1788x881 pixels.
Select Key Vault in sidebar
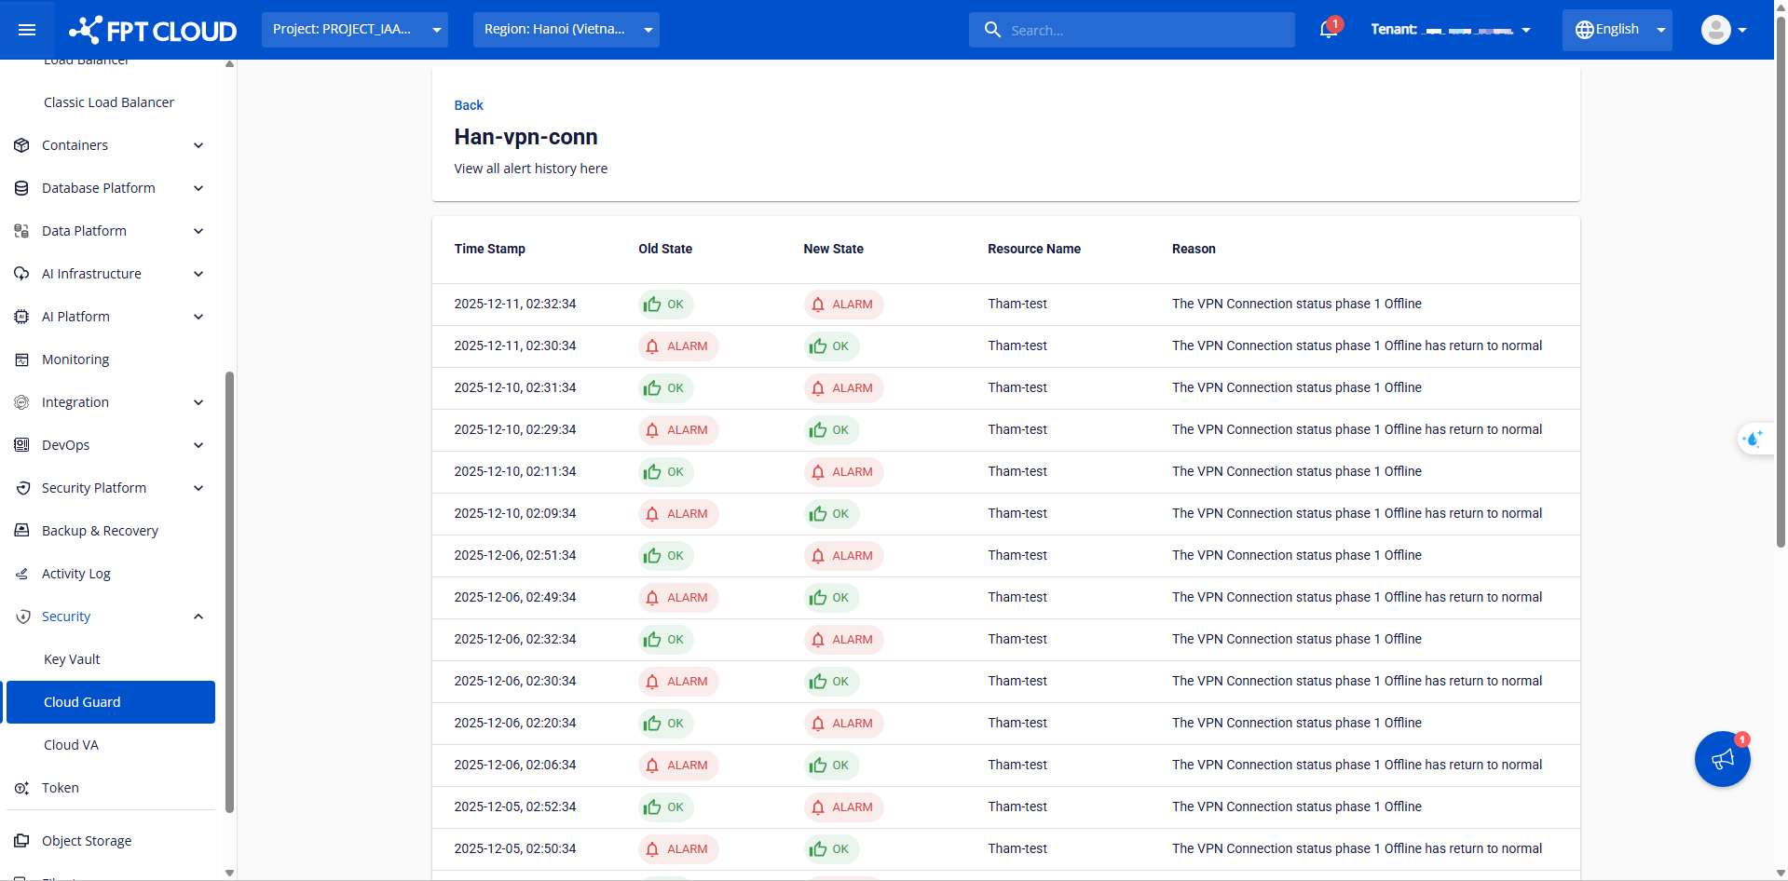(72, 659)
